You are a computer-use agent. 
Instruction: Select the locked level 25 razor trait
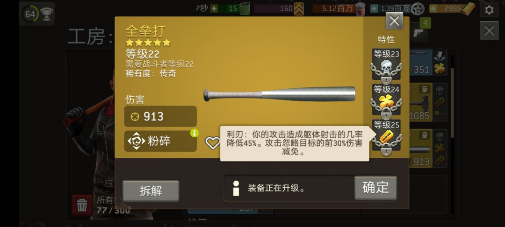(x=386, y=137)
